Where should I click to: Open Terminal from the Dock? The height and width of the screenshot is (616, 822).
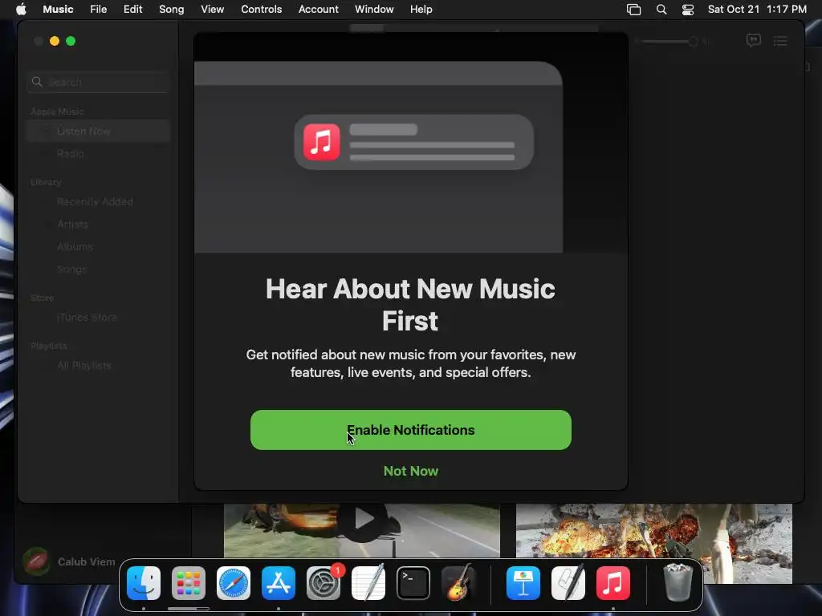[x=413, y=583]
